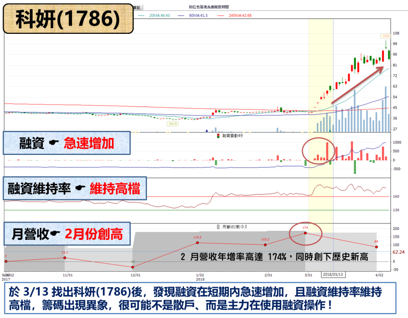Click the tallest blue volume bar near 4/02
408x318 pixels.
(x=386, y=109)
